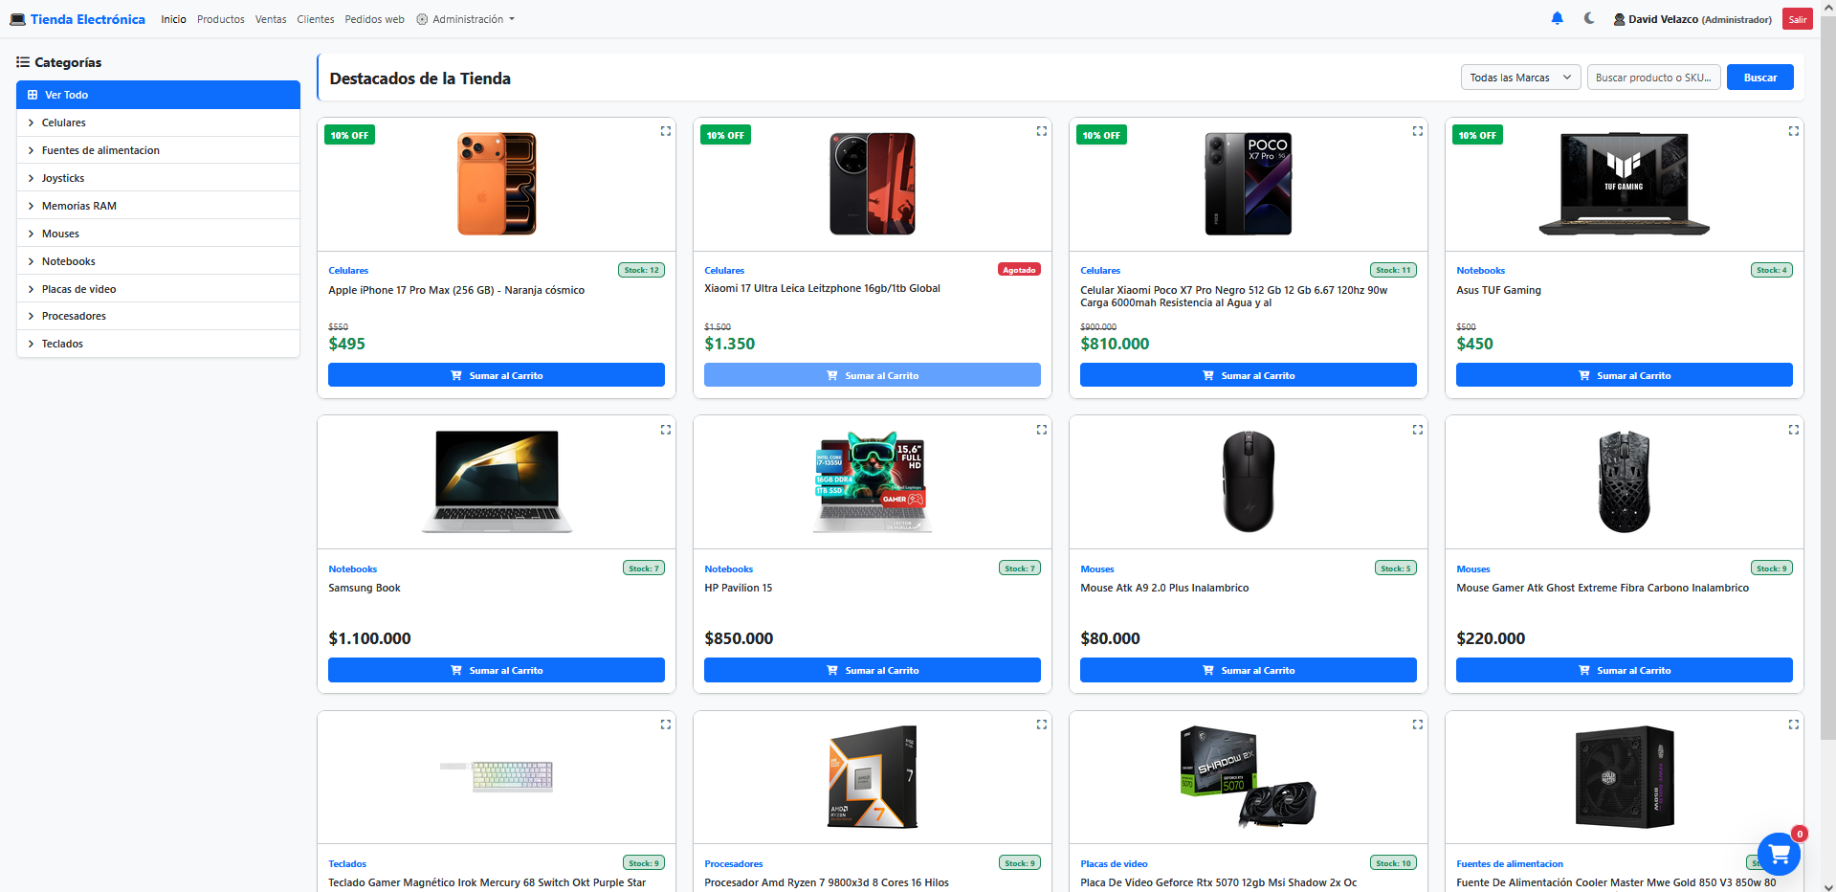Add Xiaomi Poco X7 Pro to cart
This screenshot has height=892, width=1836.
coord(1249,375)
